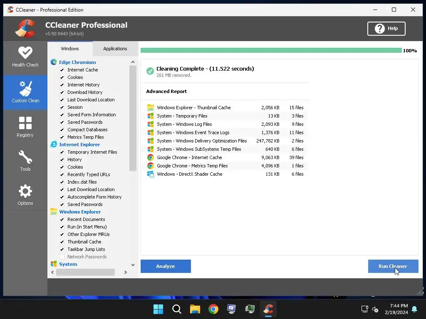
Task: Click the CCleaner taskbar icon
Action: tap(268, 309)
